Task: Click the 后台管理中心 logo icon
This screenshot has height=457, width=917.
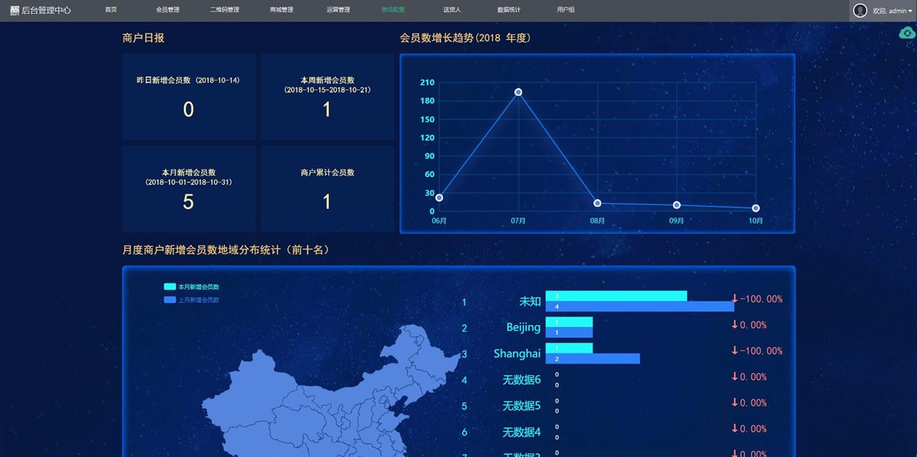Action: [x=14, y=11]
